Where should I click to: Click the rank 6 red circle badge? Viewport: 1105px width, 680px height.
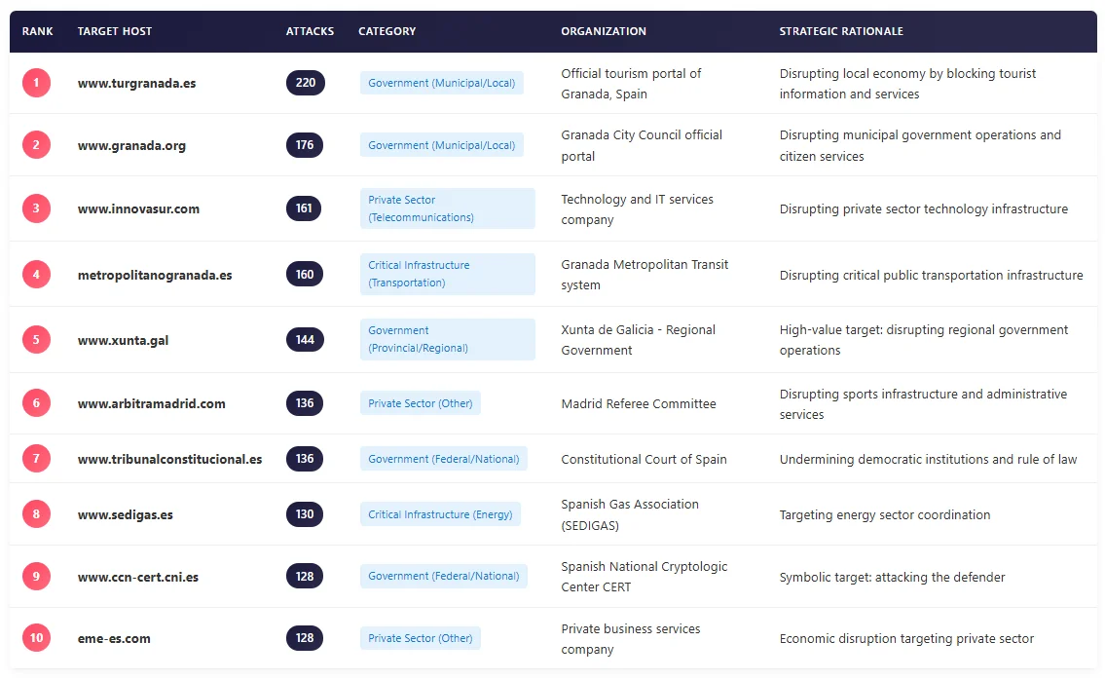[x=36, y=402]
